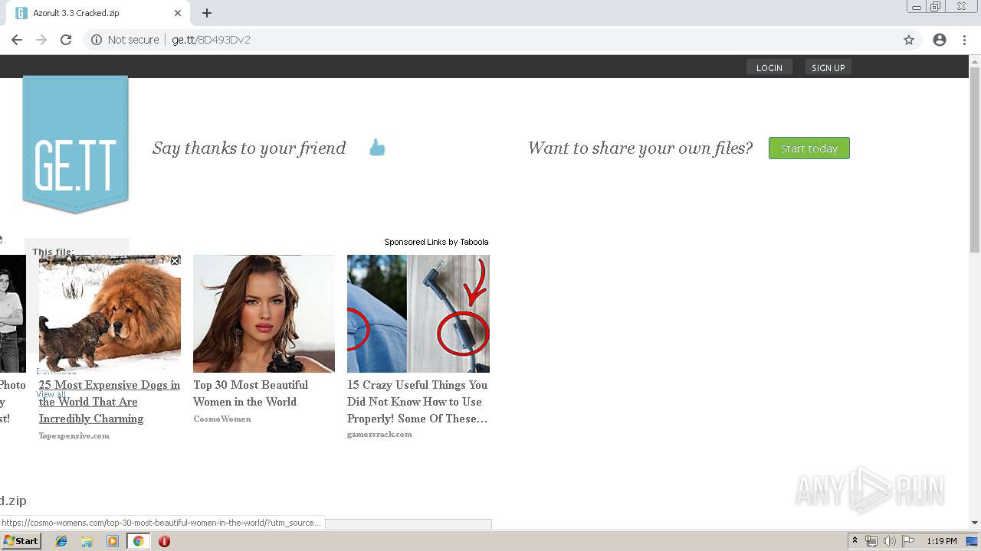Open Chrome three-dot menu
This screenshot has width=981, height=551.
pyautogui.click(x=964, y=40)
